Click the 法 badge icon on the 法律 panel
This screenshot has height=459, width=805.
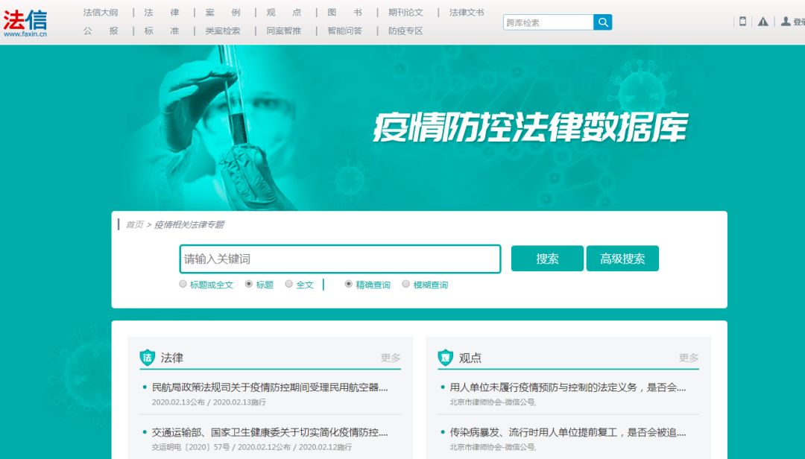pos(145,357)
